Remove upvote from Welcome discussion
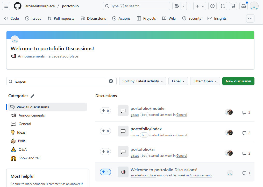 105,172
